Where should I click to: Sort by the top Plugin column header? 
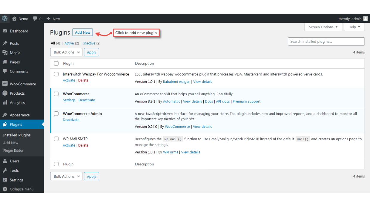pos(68,63)
